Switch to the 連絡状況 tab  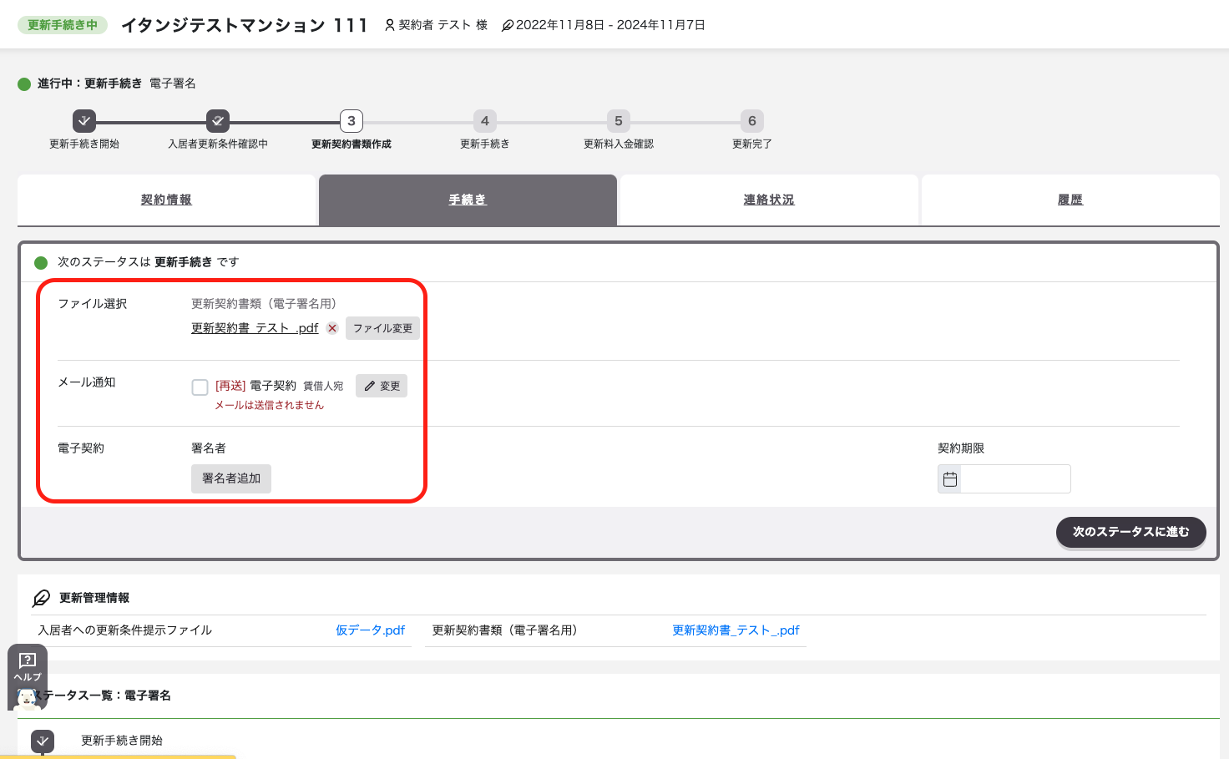769,200
